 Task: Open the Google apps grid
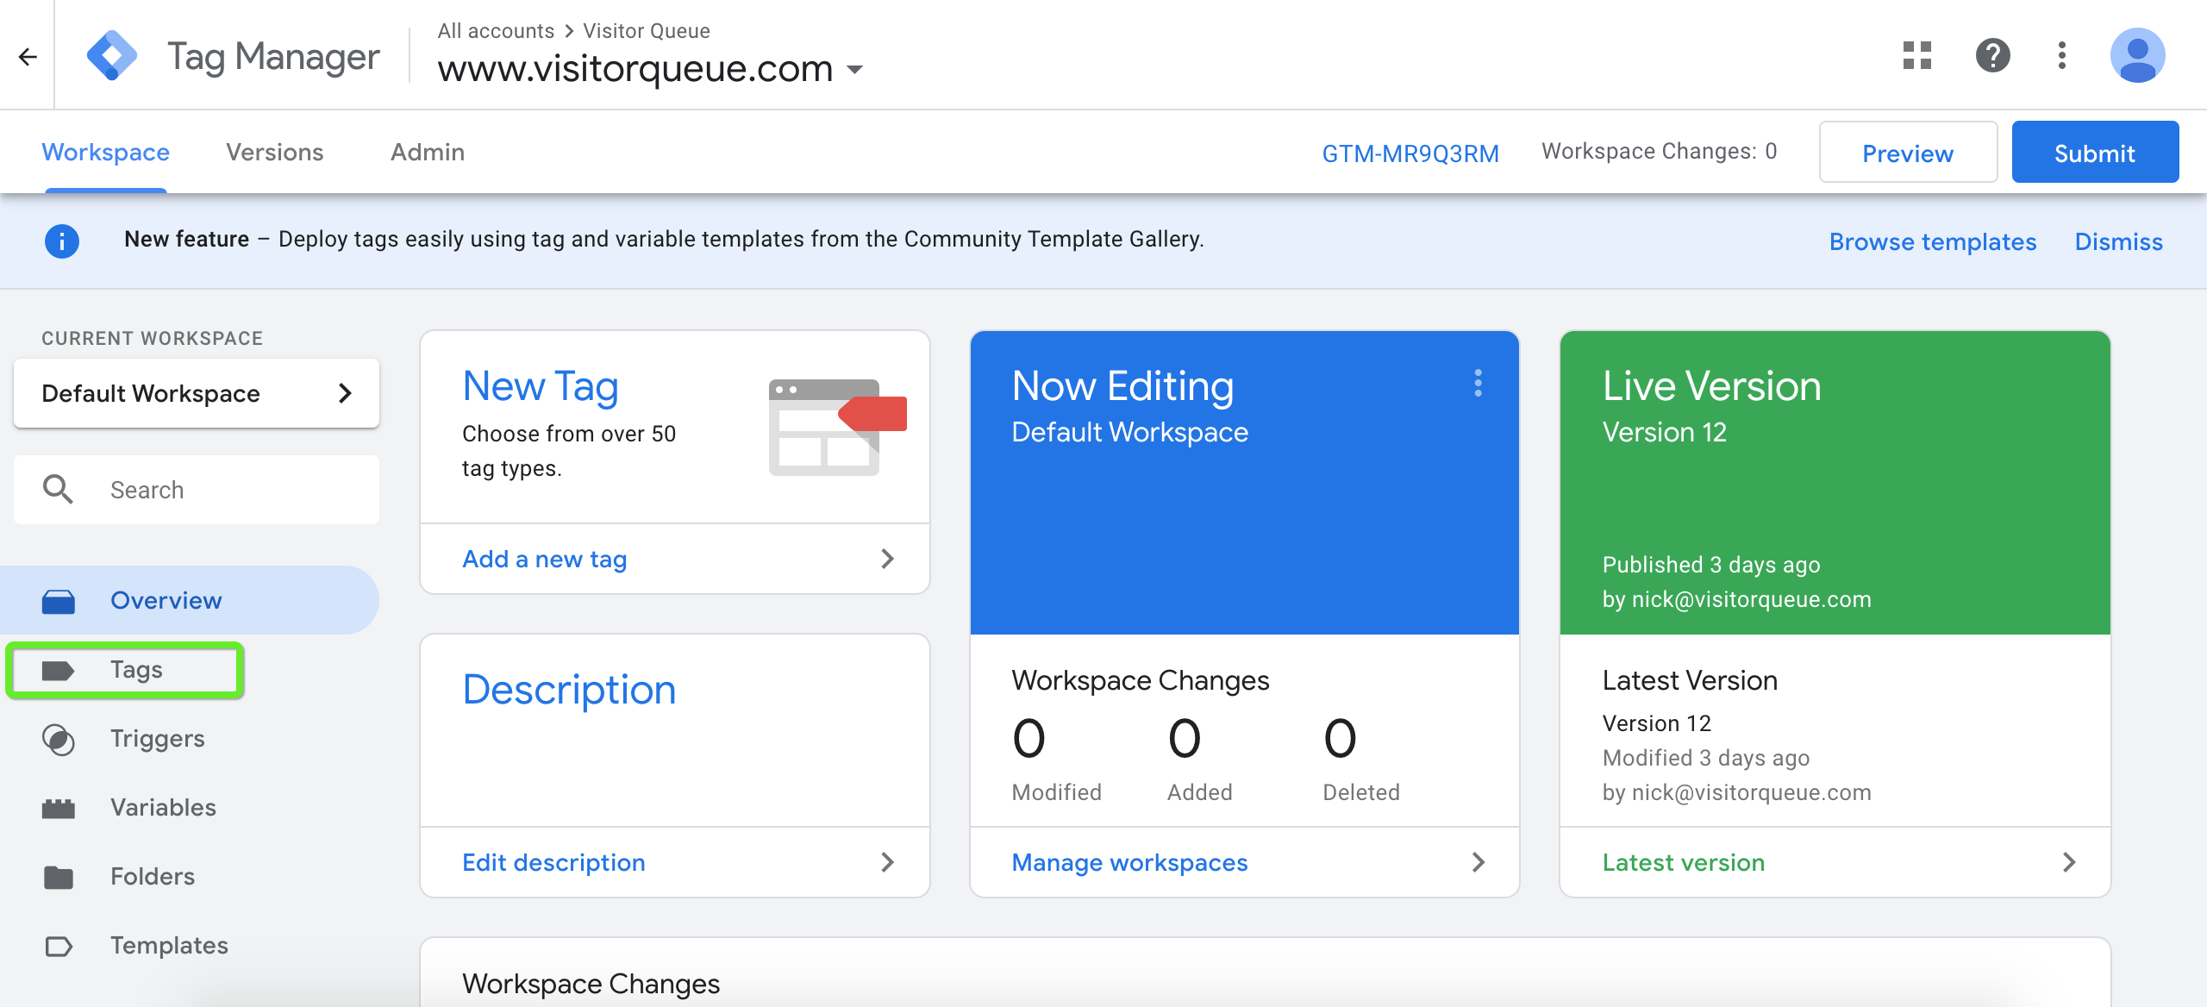(1917, 55)
